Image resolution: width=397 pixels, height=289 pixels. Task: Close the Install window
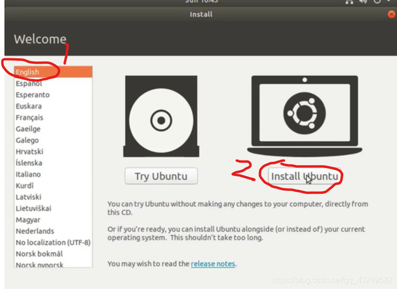tap(391, 14)
